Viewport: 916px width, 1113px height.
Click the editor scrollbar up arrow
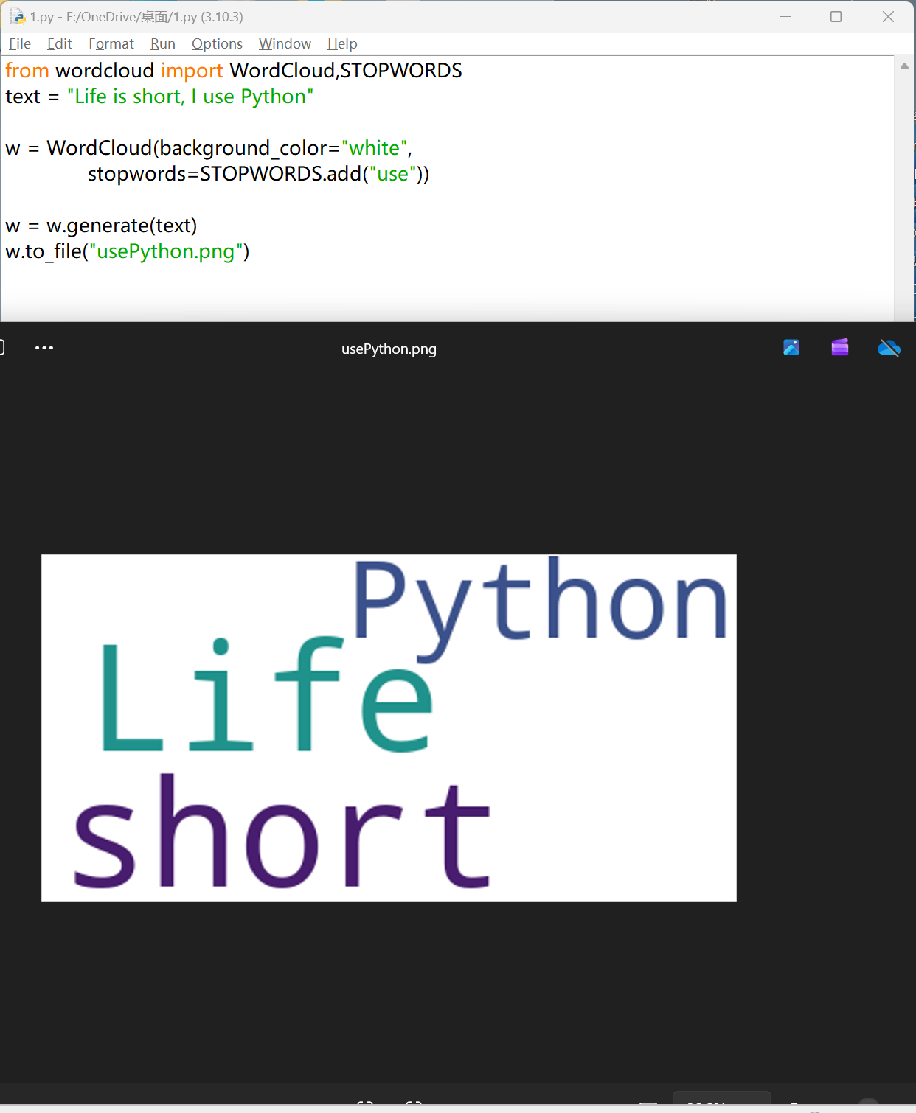click(904, 66)
